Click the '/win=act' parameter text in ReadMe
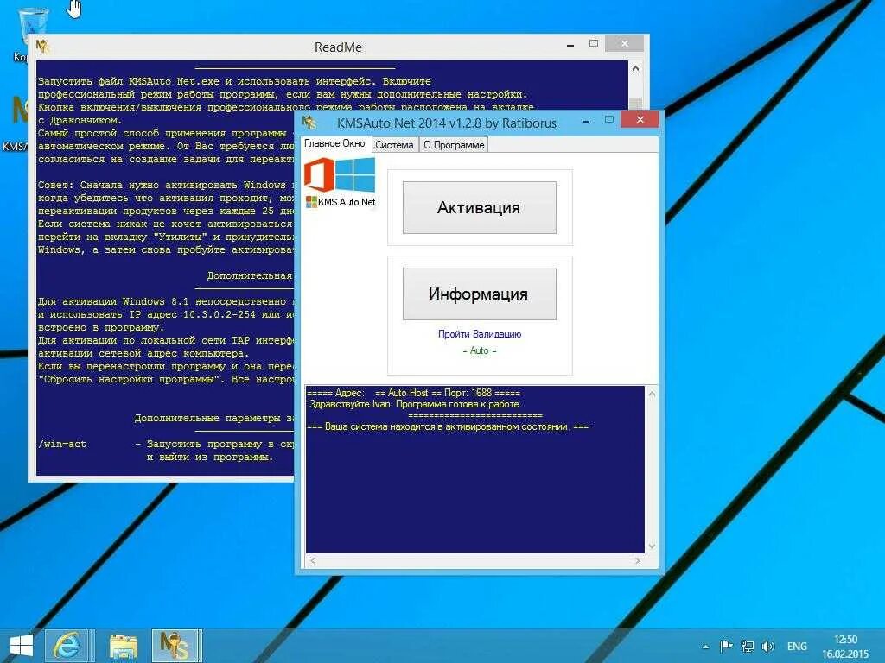The width and height of the screenshot is (885, 663). point(62,445)
